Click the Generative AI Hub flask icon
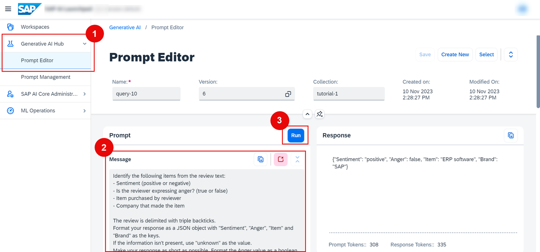 click(x=10, y=44)
